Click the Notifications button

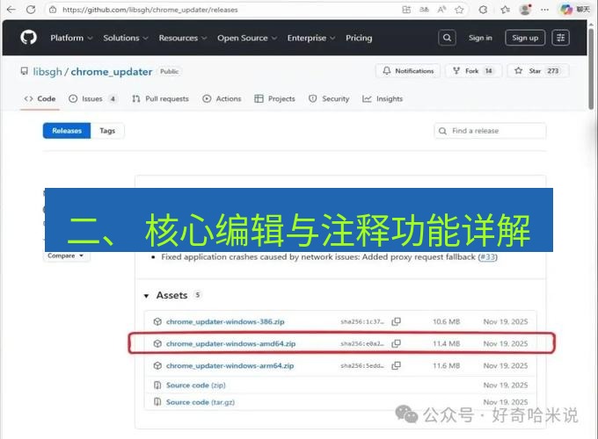pos(408,71)
